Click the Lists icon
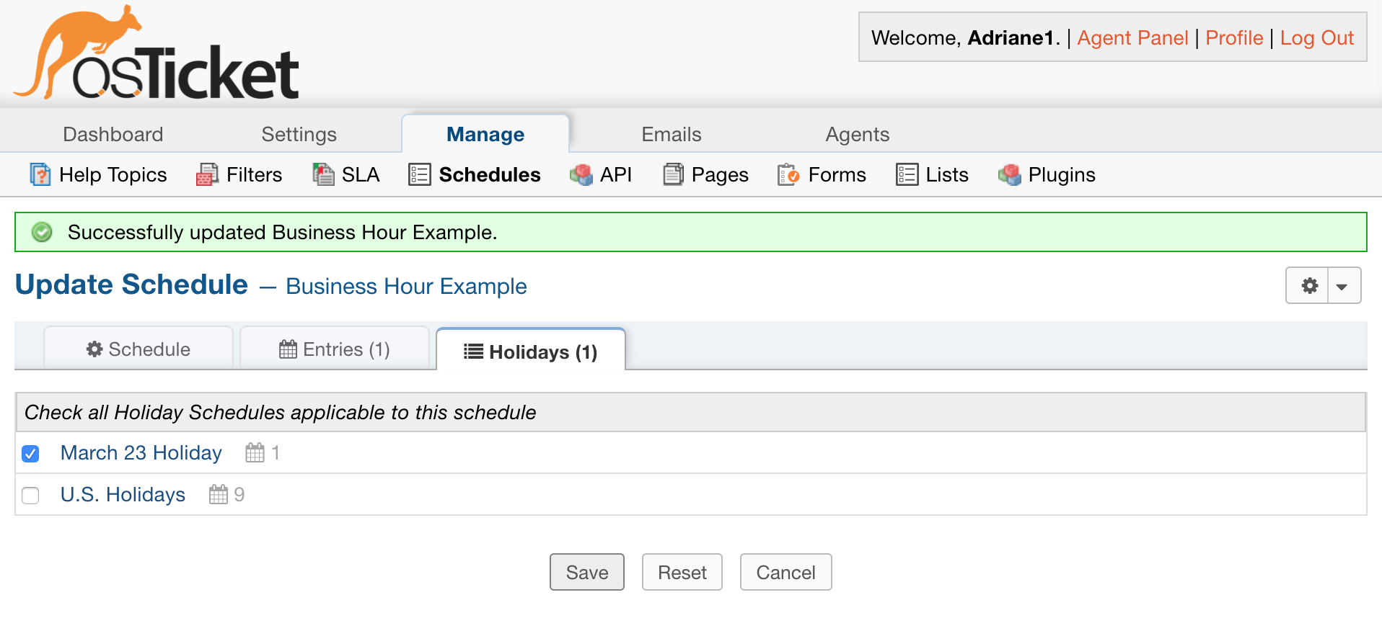1382x631 pixels. pyautogui.click(x=907, y=174)
